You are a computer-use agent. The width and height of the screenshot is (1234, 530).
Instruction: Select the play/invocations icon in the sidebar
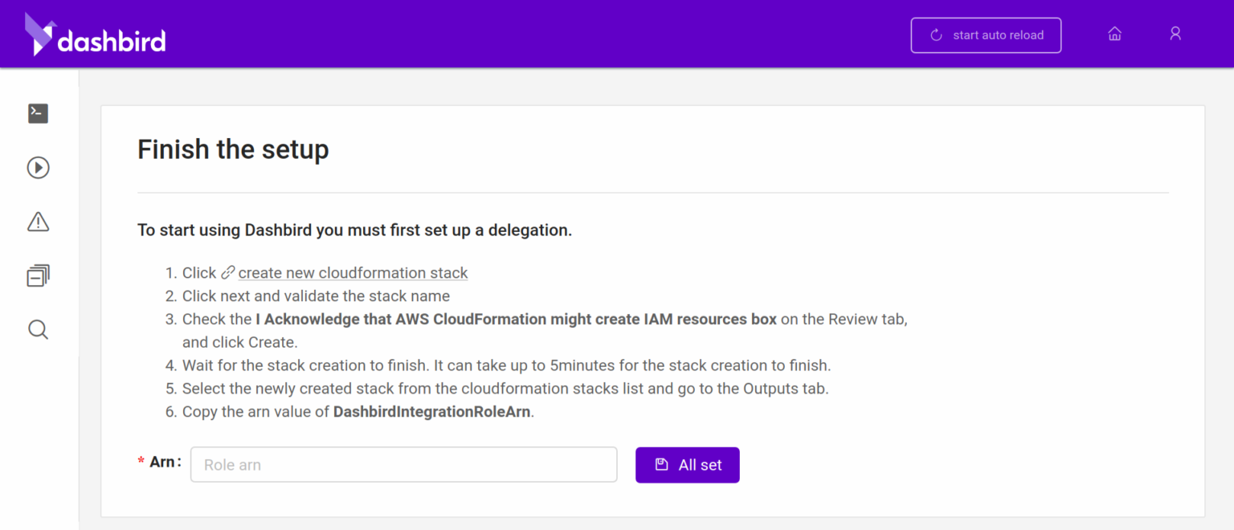37,167
